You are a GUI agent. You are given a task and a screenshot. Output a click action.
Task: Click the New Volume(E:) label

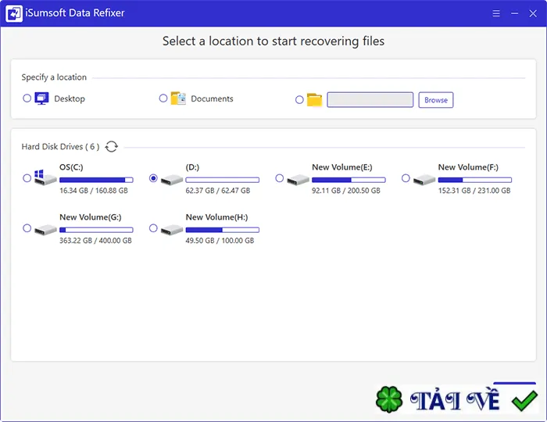coord(342,167)
